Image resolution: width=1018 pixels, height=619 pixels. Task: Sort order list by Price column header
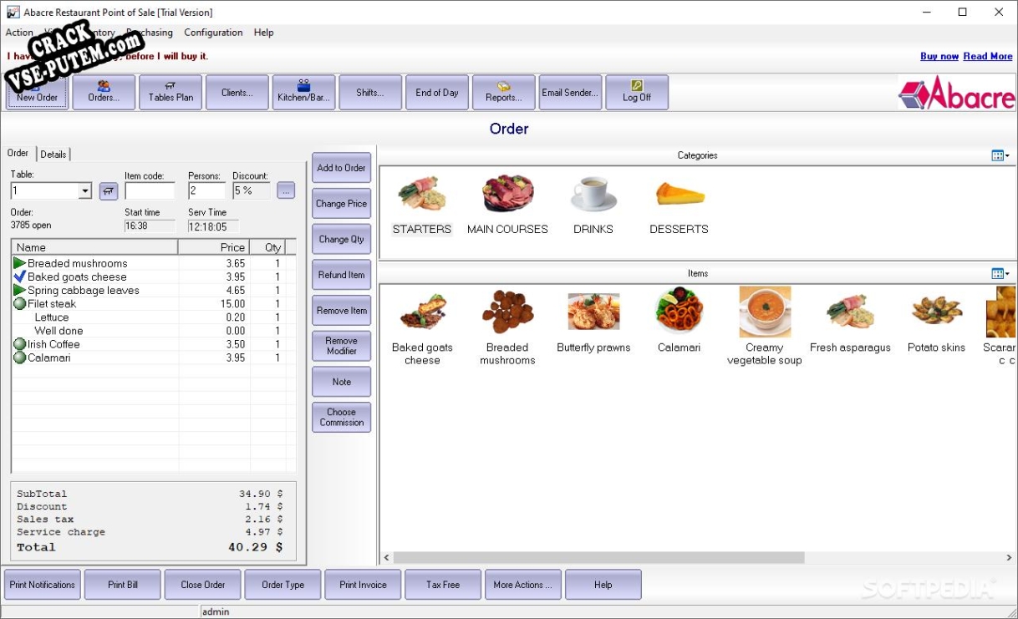coord(214,247)
